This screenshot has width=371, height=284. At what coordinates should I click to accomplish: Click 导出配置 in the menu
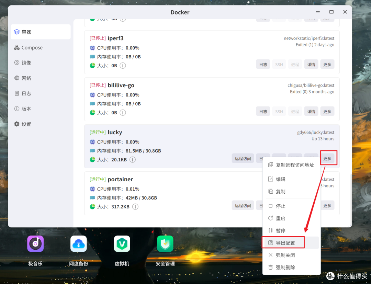point(292,243)
